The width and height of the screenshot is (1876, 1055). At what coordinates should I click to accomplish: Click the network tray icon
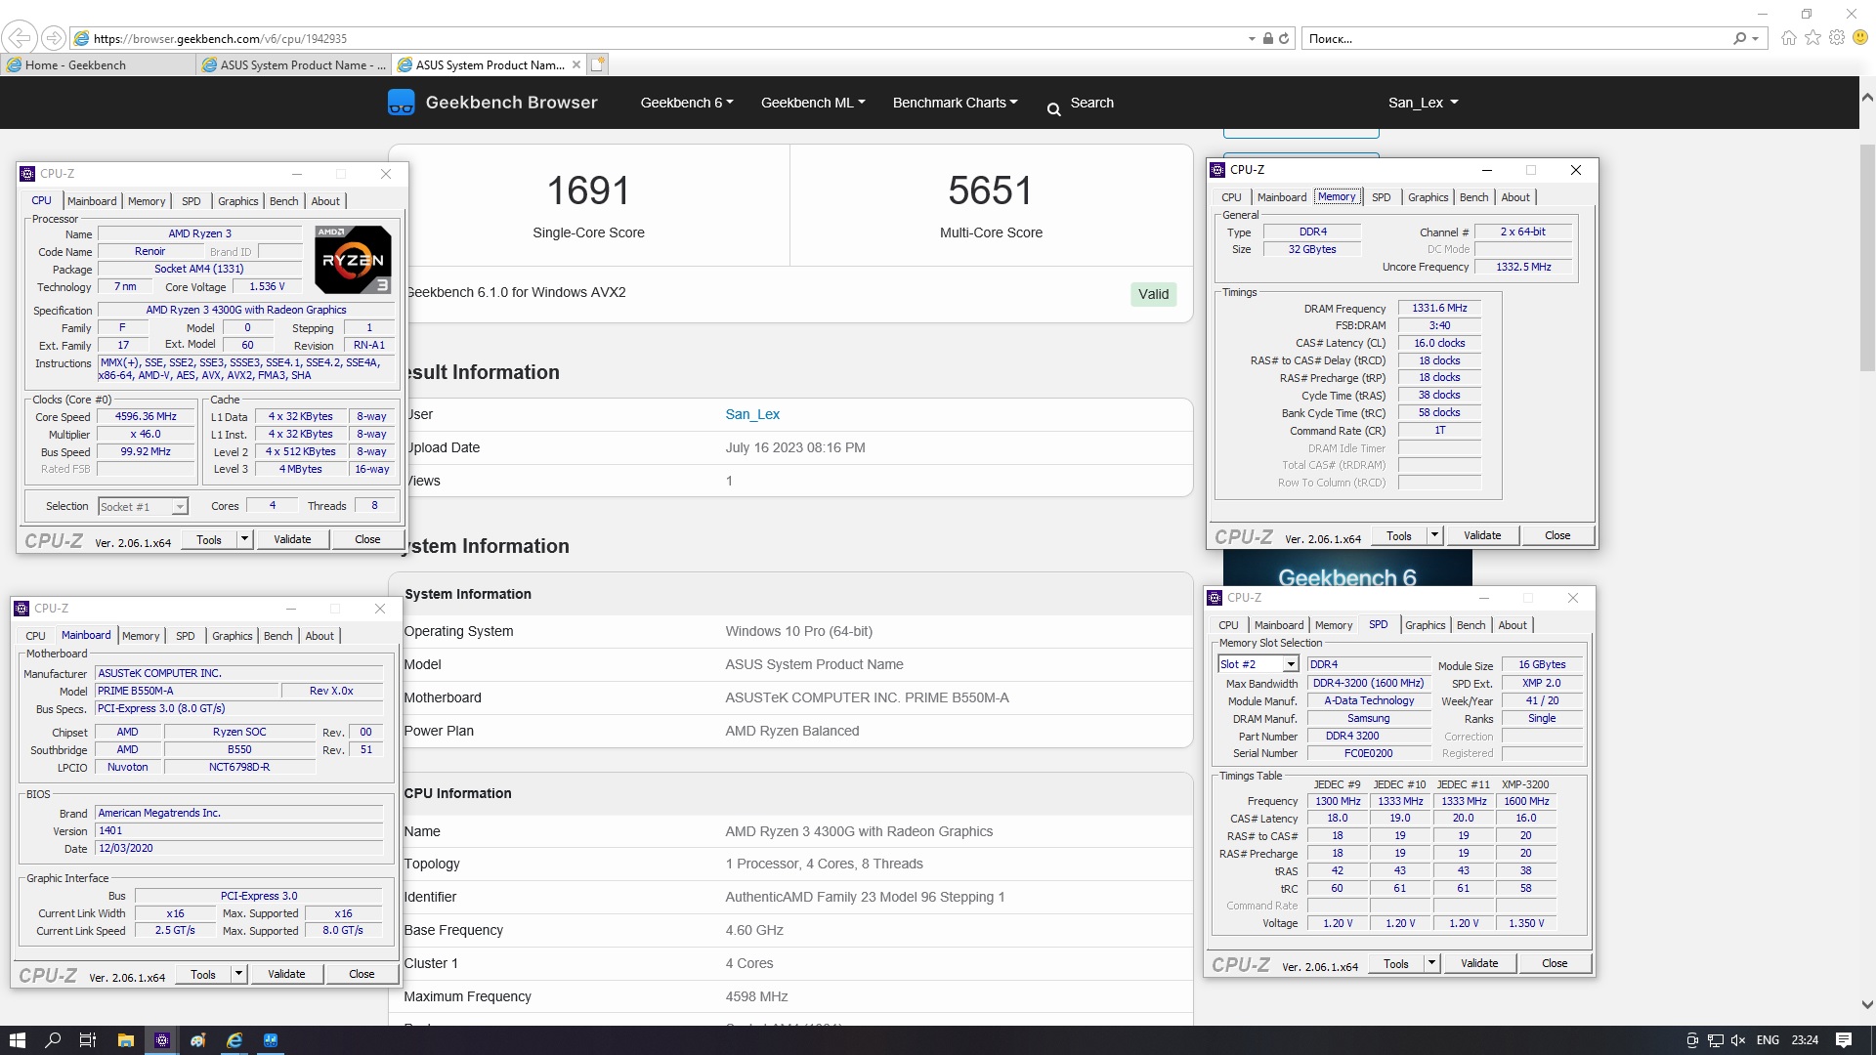pos(1715,1040)
